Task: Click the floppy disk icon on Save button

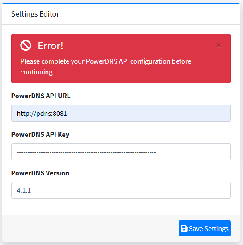Action: 184,228
